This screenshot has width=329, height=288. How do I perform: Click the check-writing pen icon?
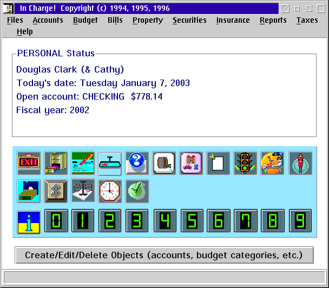pyautogui.click(x=83, y=163)
